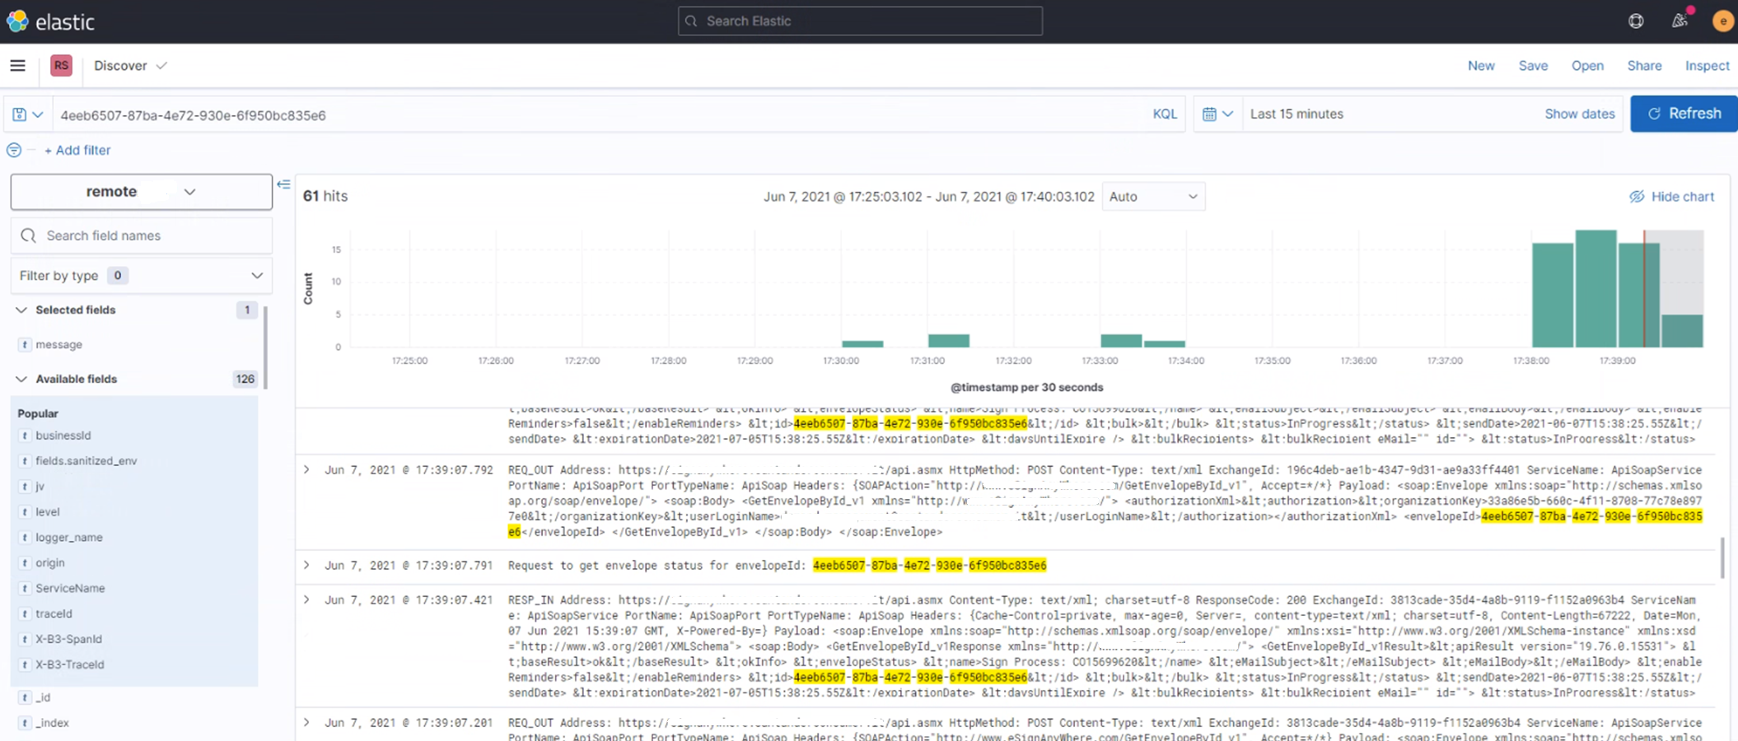Select the ServiceName field
The image size is (1738, 741).
pyautogui.click(x=70, y=589)
